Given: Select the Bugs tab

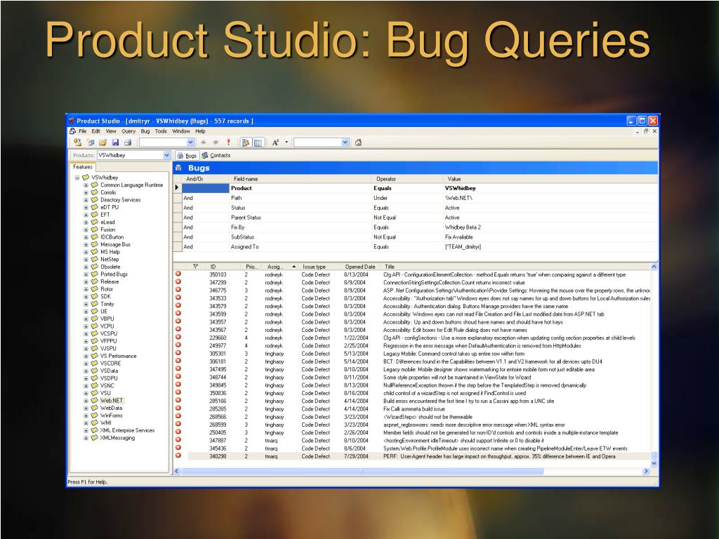Looking at the screenshot, I should click(x=187, y=155).
